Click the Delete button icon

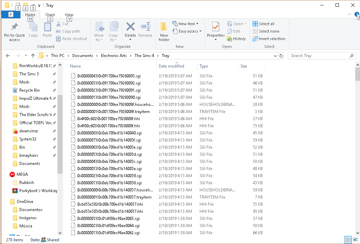(131, 27)
